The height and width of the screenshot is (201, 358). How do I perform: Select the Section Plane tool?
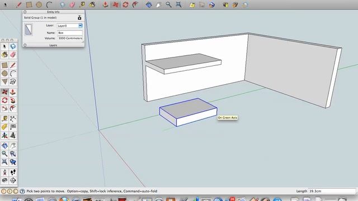[x=13, y=180]
